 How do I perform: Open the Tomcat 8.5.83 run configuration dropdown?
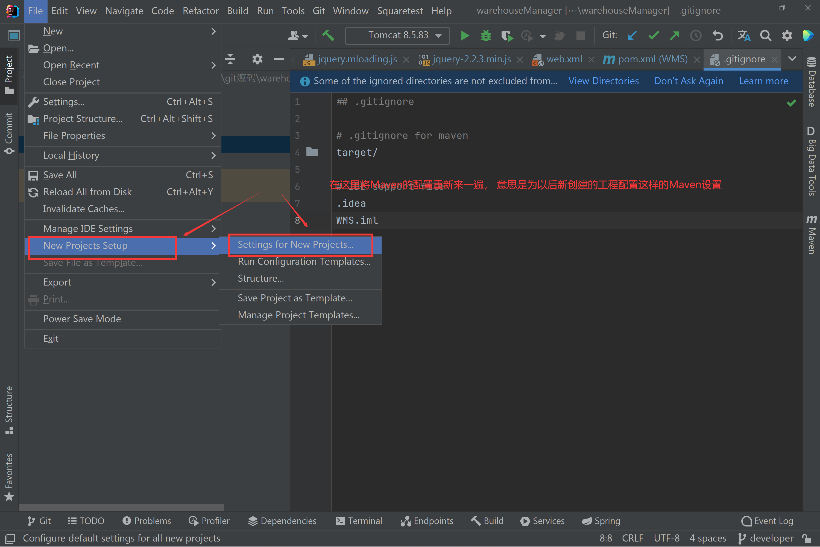[x=397, y=35]
